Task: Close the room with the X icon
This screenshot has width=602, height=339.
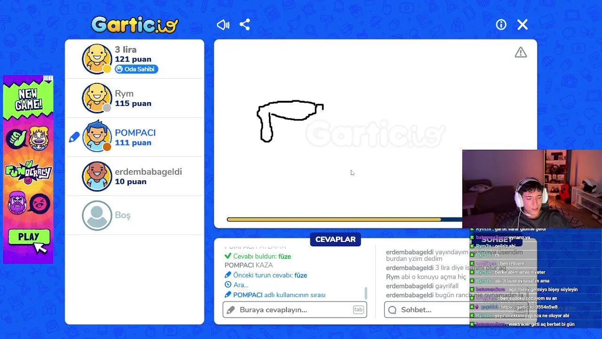Action: pyautogui.click(x=523, y=25)
